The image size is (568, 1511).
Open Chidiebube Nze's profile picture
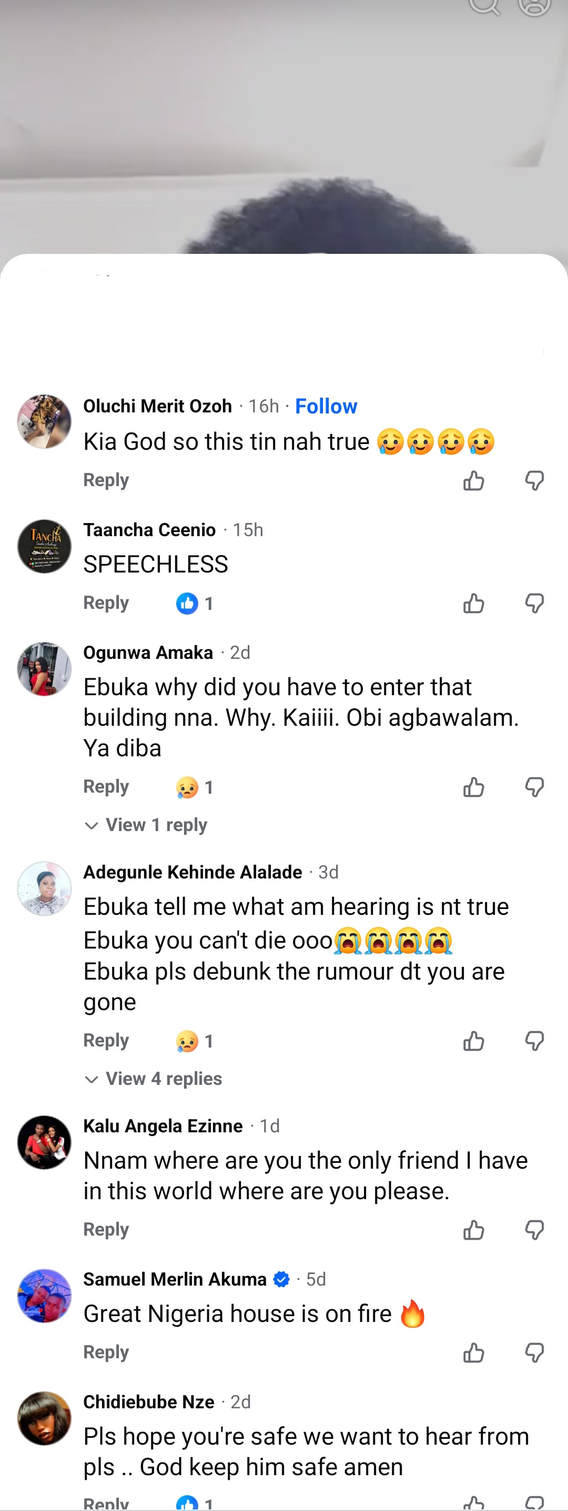(x=45, y=1418)
